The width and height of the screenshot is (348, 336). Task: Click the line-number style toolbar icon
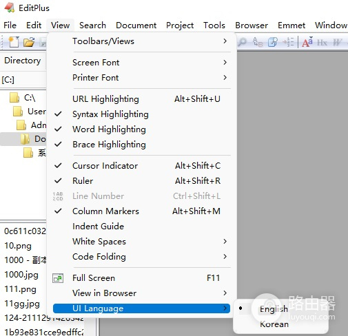pos(289,42)
